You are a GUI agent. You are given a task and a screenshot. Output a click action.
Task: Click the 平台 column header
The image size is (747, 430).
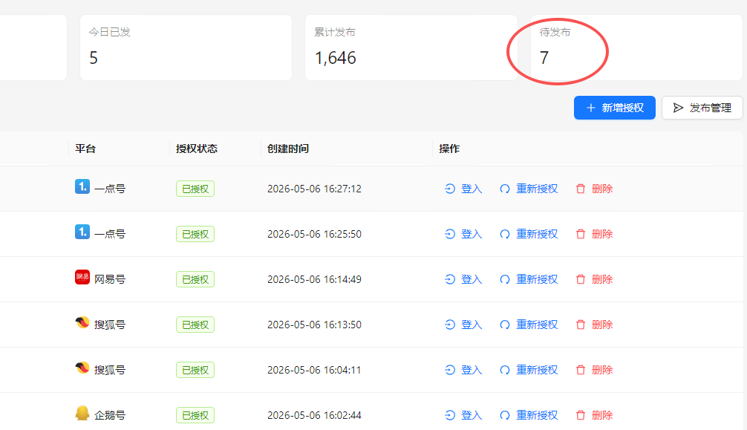point(85,149)
